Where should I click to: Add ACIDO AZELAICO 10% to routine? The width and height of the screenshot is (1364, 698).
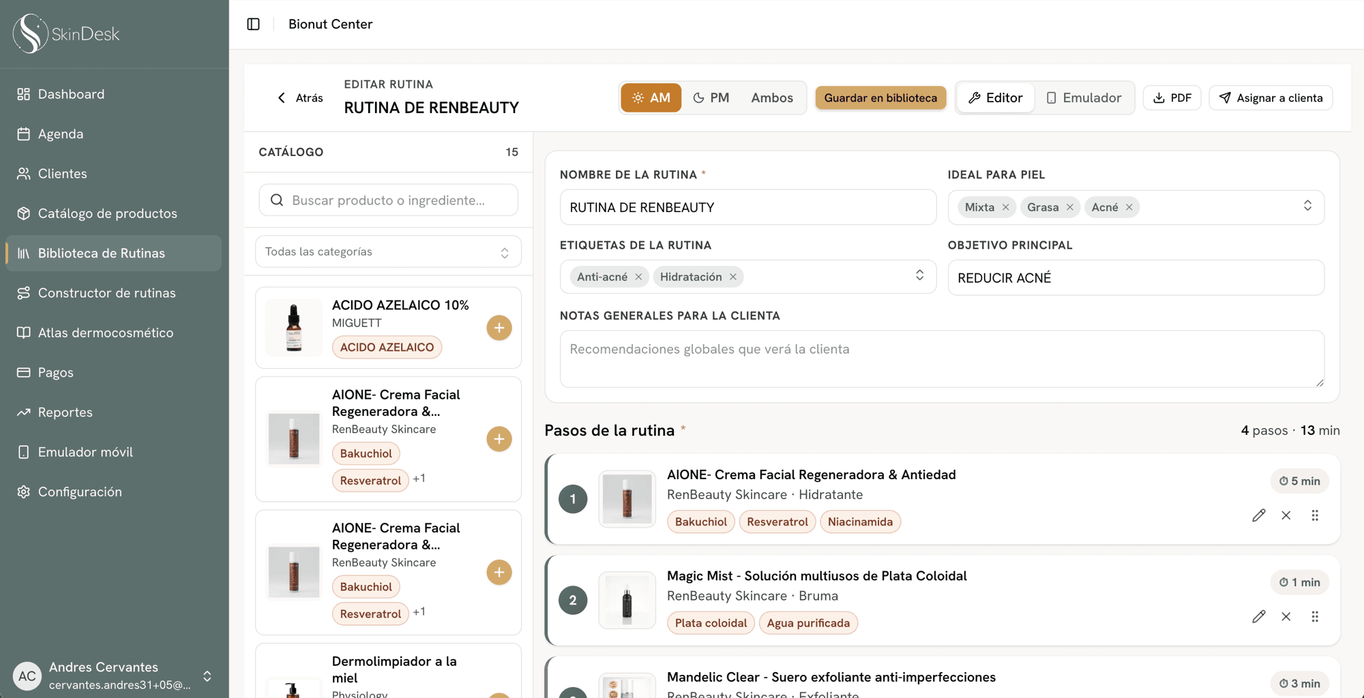499,328
